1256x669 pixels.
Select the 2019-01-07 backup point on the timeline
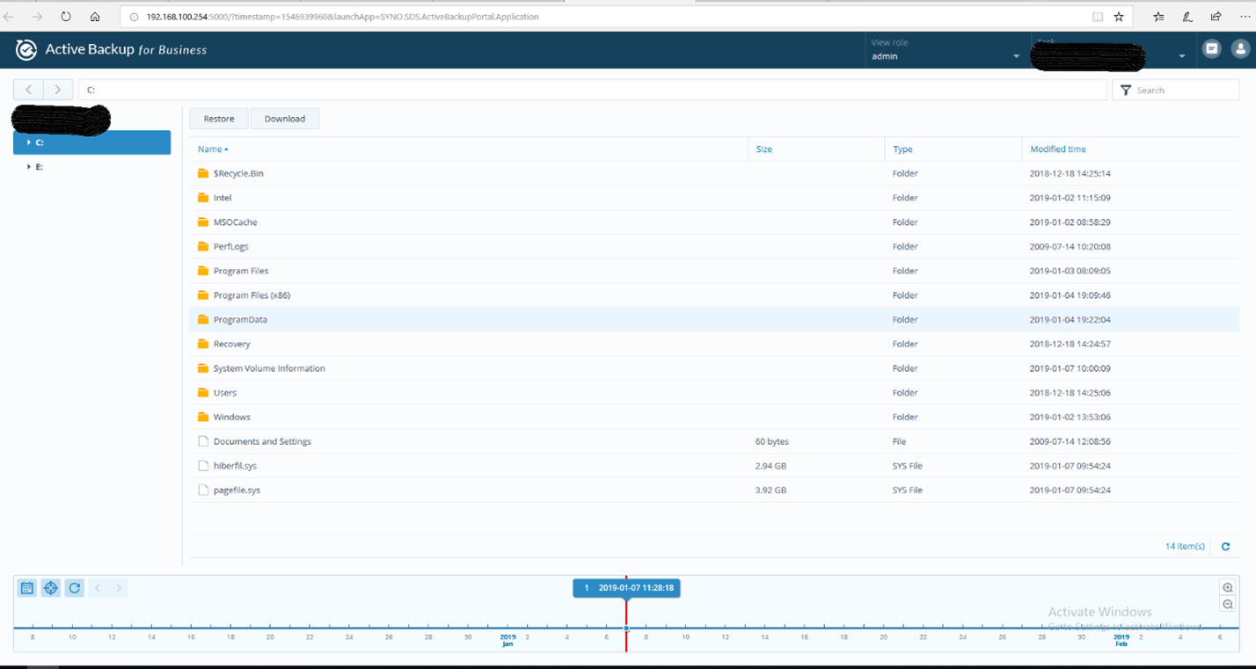[626, 628]
